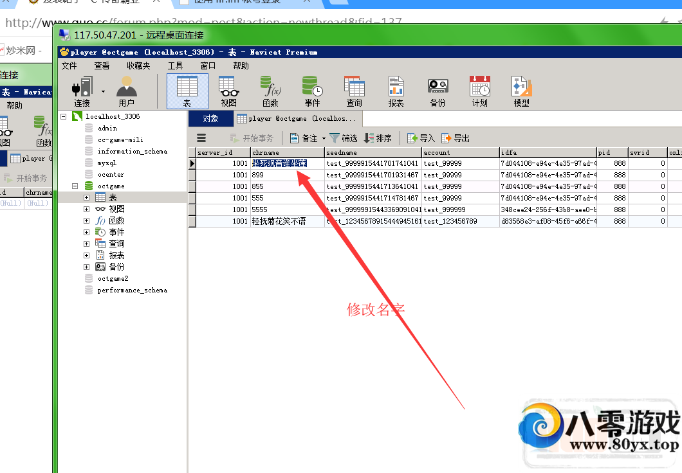Collapse the localhost_3306 connection node
Viewport: 682px width, 473px height.
pyautogui.click(x=64, y=116)
